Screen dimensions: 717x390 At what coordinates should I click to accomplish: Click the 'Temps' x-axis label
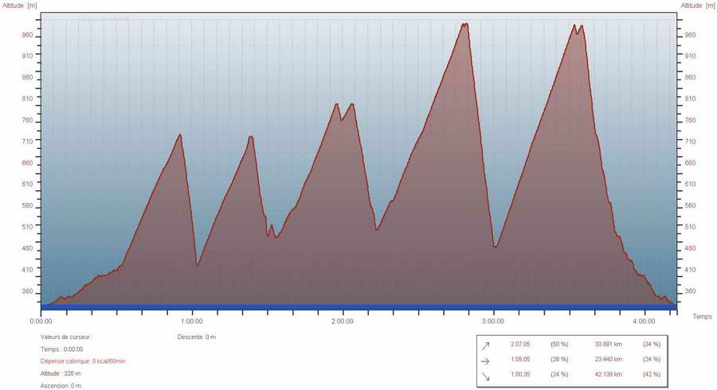pyautogui.click(x=702, y=317)
